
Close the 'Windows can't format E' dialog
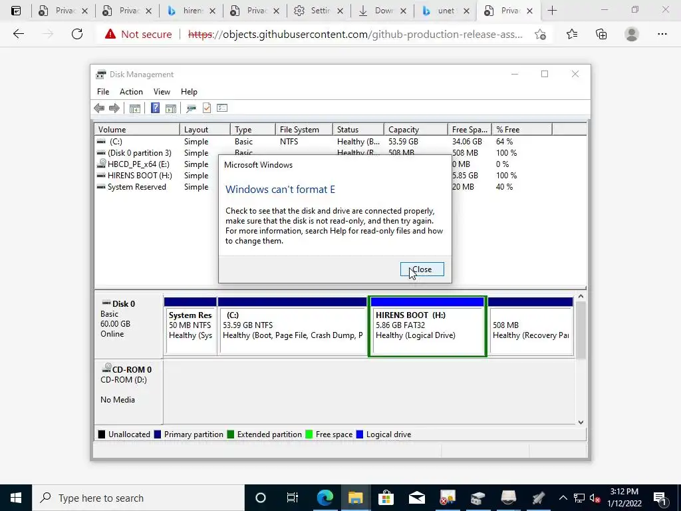click(422, 269)
